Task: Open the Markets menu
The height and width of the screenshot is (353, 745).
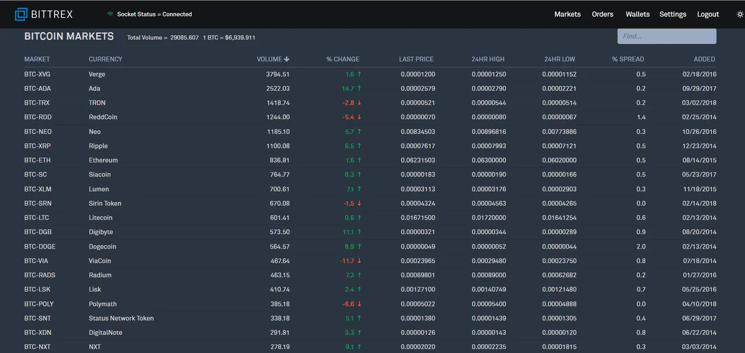Action: point(567,14)
